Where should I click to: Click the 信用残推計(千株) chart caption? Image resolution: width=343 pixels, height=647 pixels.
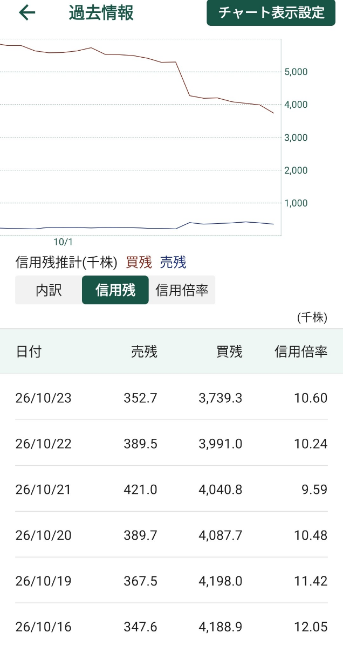[66, 263]
